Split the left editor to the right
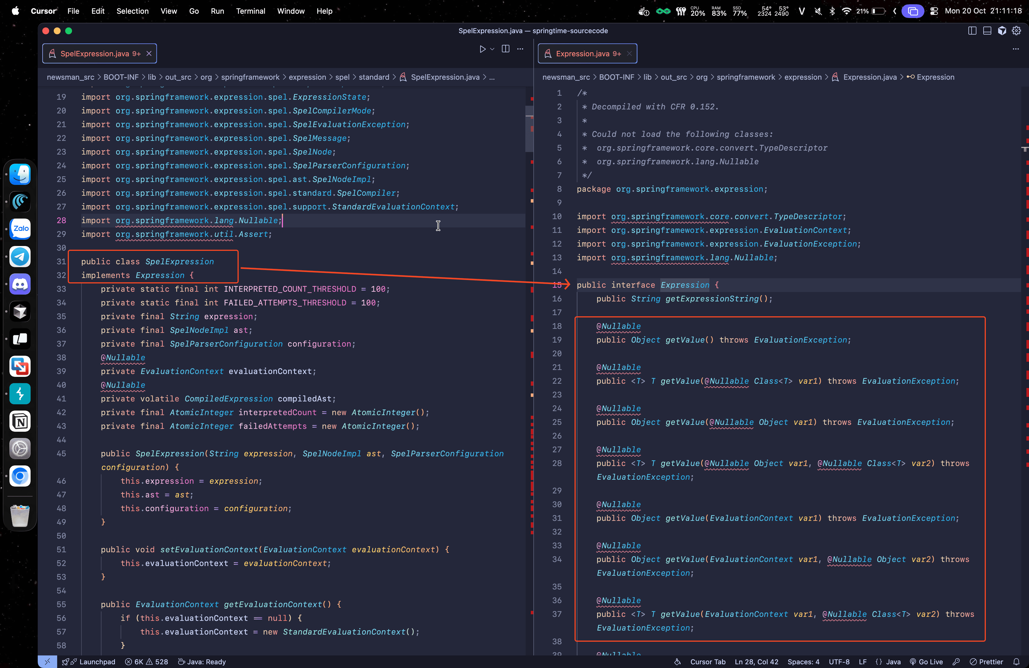1029x668 pixels. coord(505,49)
